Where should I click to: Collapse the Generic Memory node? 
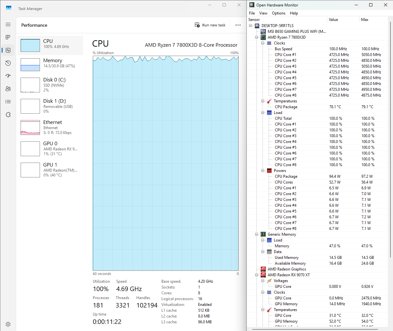(x=257, y=234)
